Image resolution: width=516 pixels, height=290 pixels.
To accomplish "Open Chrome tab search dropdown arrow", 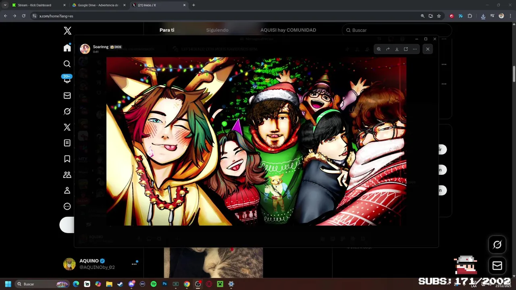I will (x=5, y=5).
